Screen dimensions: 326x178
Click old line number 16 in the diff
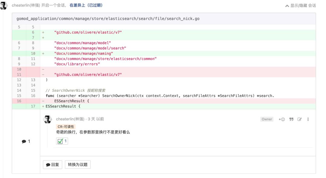(19, 101)
